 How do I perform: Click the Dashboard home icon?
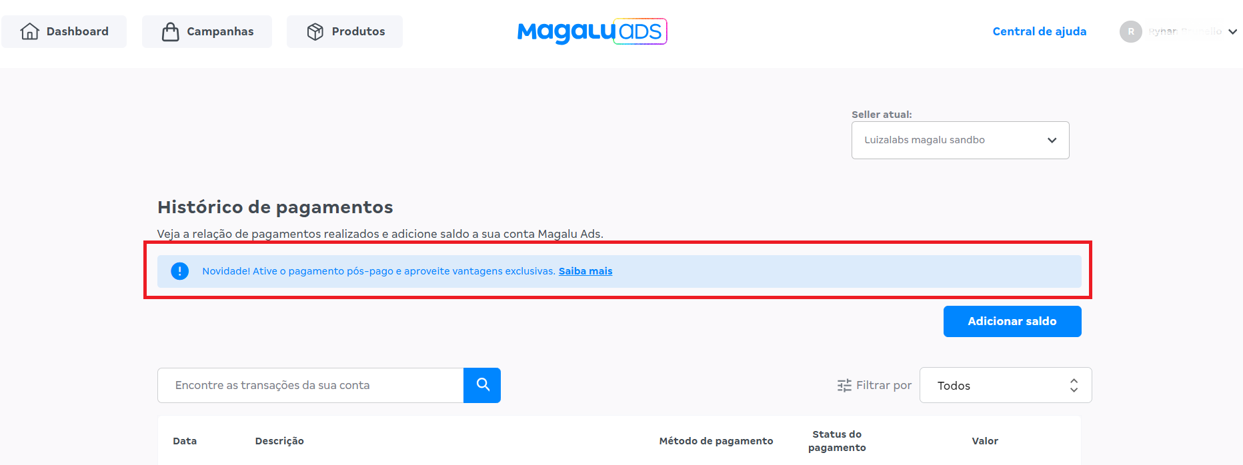coord(30,31)
